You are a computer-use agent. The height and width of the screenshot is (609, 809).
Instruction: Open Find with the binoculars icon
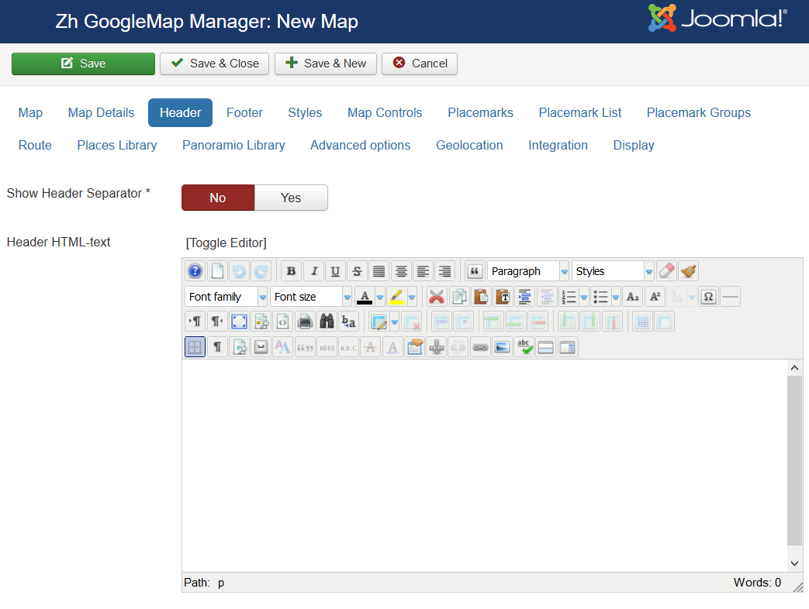coord(327,322)
